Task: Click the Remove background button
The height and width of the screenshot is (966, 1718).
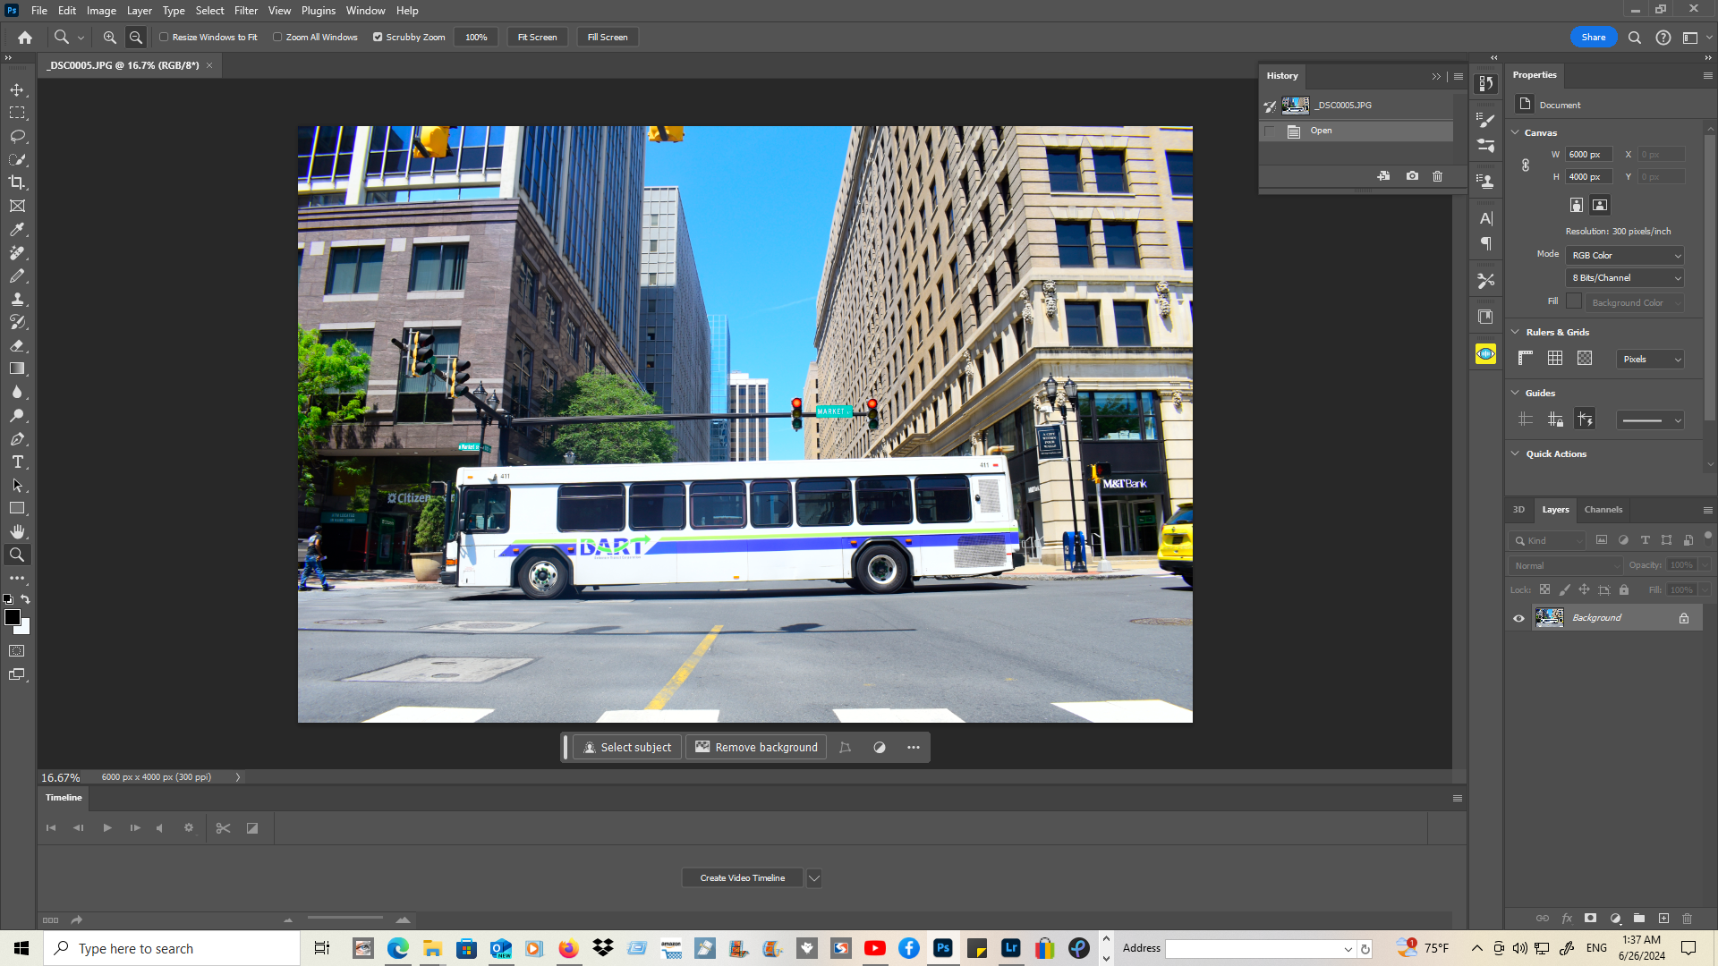Action: click(x=756, y=748)
